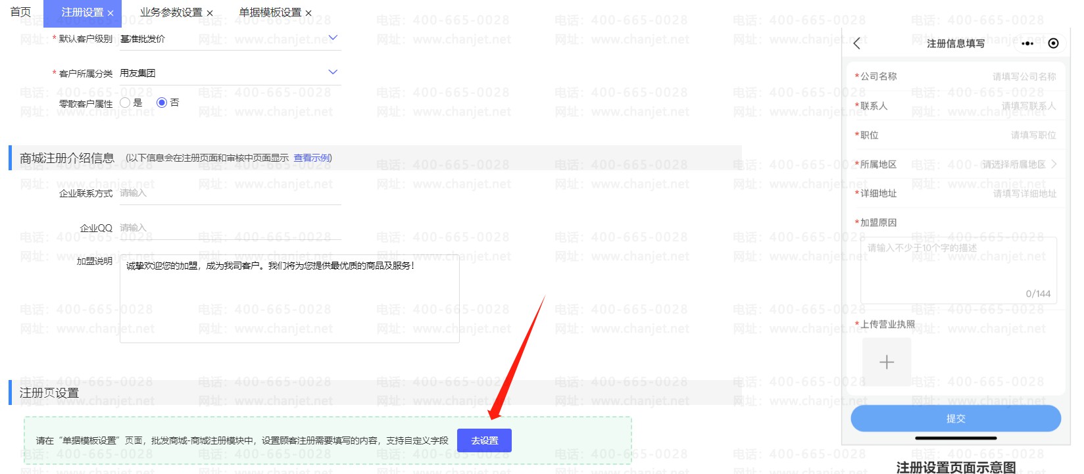
Task: Tap the circular target icon in phone preview
Action: [x=1053, y=43]
